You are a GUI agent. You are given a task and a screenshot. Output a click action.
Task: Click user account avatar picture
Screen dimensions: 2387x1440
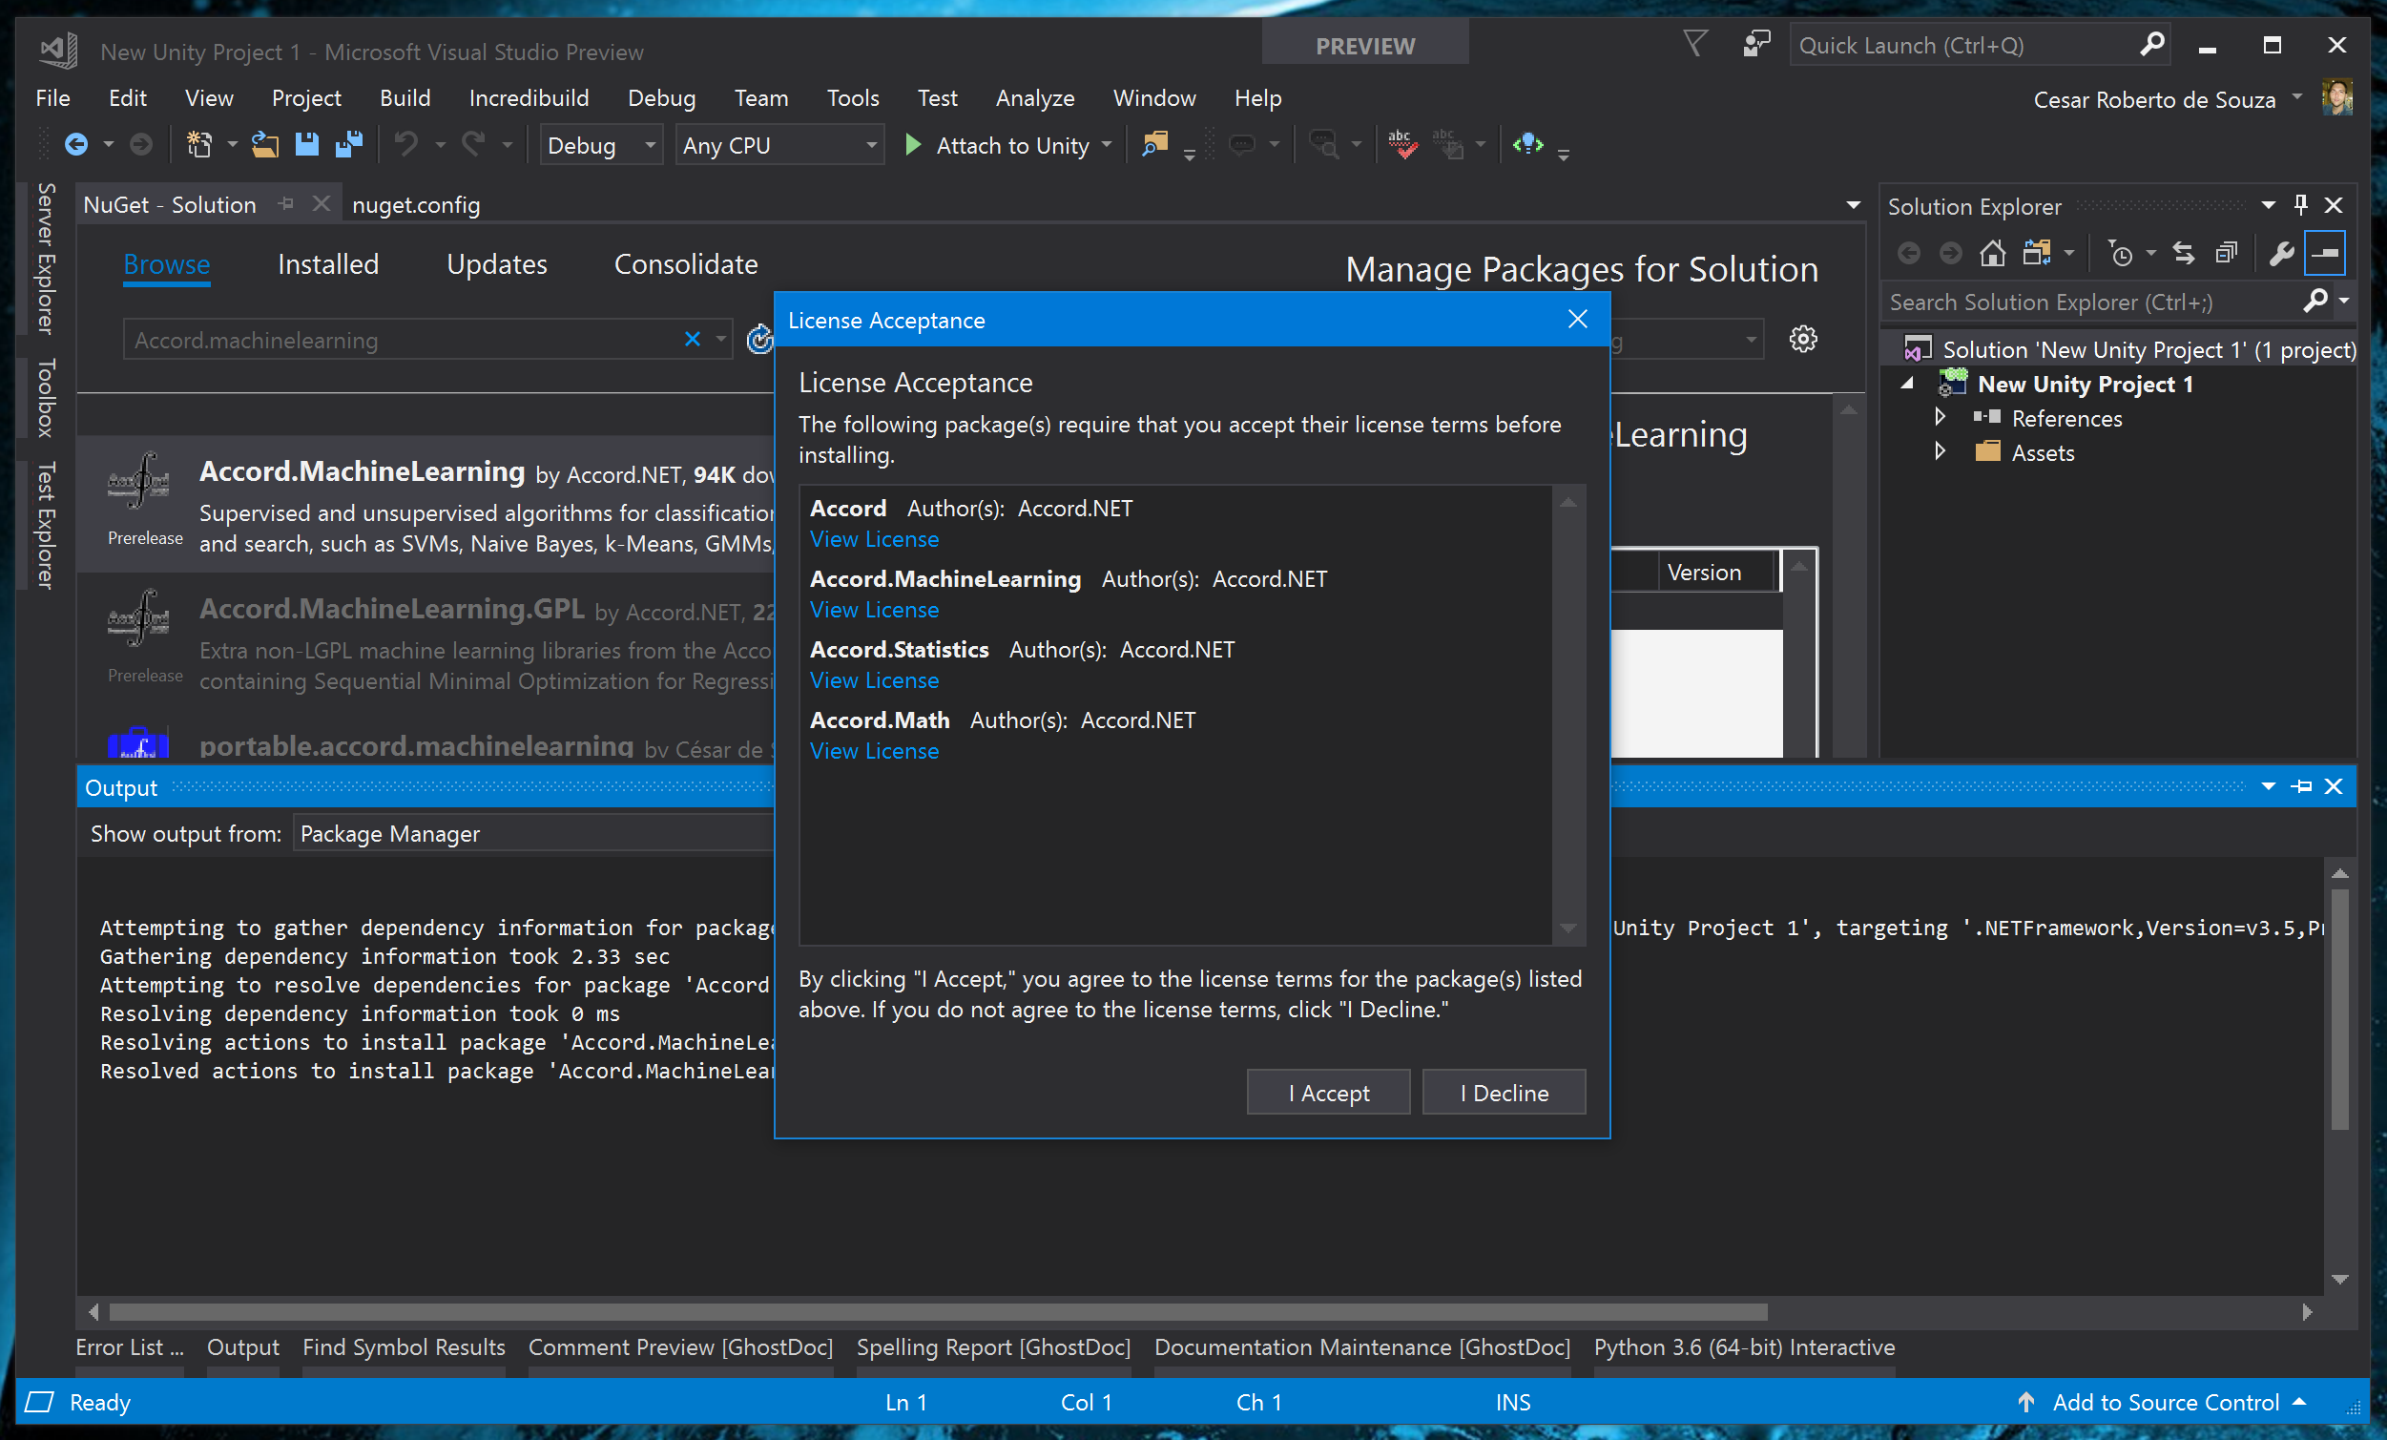point(2336,98)
